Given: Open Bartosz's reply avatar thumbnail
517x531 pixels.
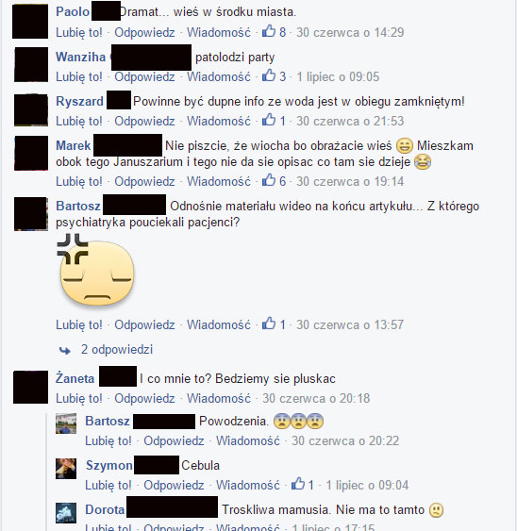Looking at the screenshot, I should pyautogui.click(x=66, y=423).
